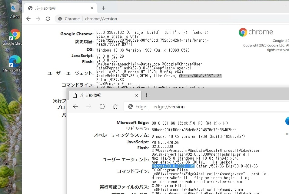Click selected Chrome/80.0.3987.132 in Edge user agent
The image size is (289, 194).
[x=173, y=166]
